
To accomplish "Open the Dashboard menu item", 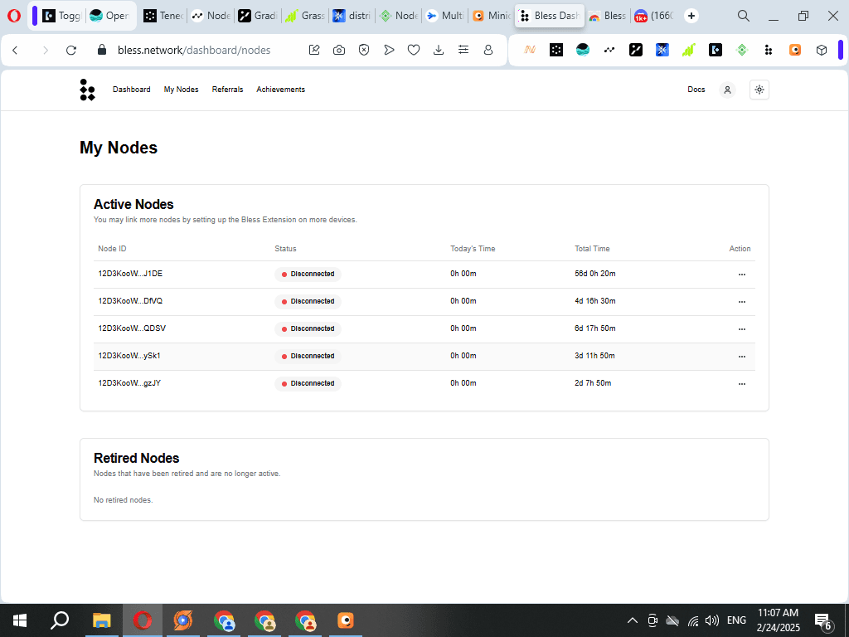I will (x=132, y=90).
